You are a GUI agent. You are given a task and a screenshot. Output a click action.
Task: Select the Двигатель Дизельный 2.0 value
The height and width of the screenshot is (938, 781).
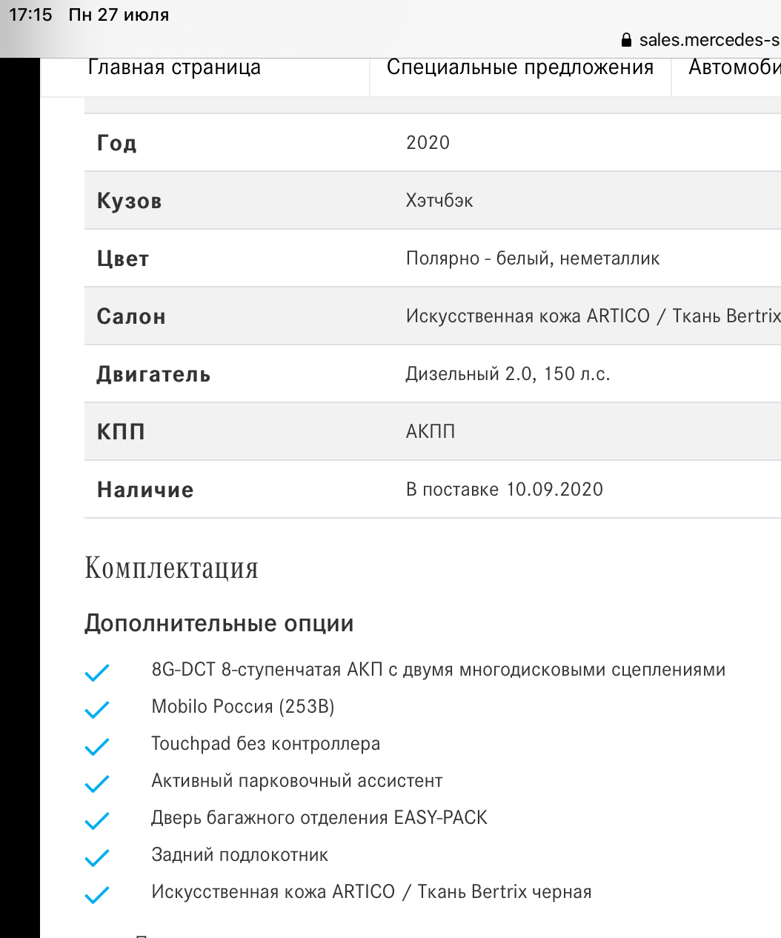[508, 374]
